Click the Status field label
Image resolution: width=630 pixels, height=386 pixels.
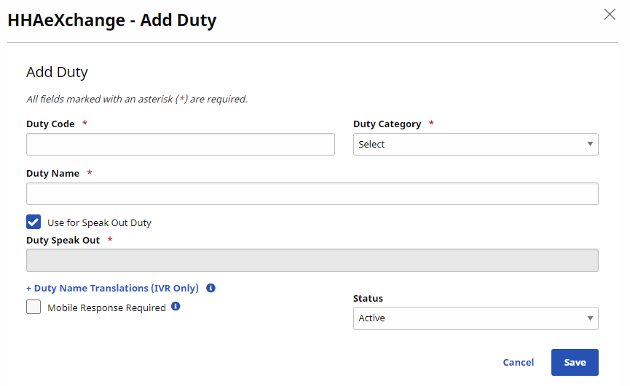(x=368, y=298)
